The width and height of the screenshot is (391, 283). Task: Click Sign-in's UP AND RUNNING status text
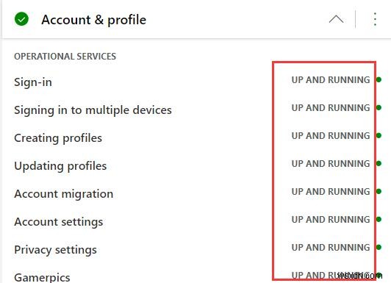click(331, 80)
